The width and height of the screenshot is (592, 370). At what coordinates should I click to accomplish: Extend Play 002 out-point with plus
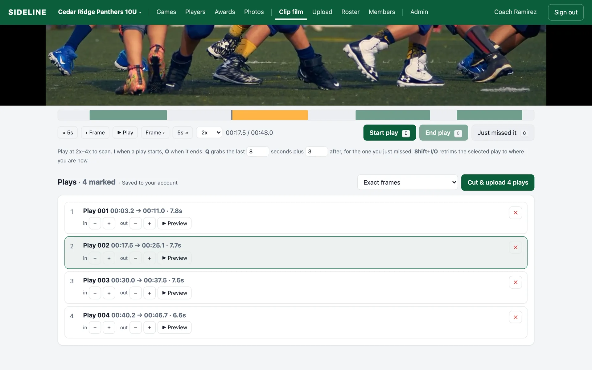[x=150, y=258]
